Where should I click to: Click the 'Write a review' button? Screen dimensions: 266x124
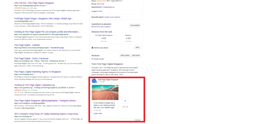(125, 56)
